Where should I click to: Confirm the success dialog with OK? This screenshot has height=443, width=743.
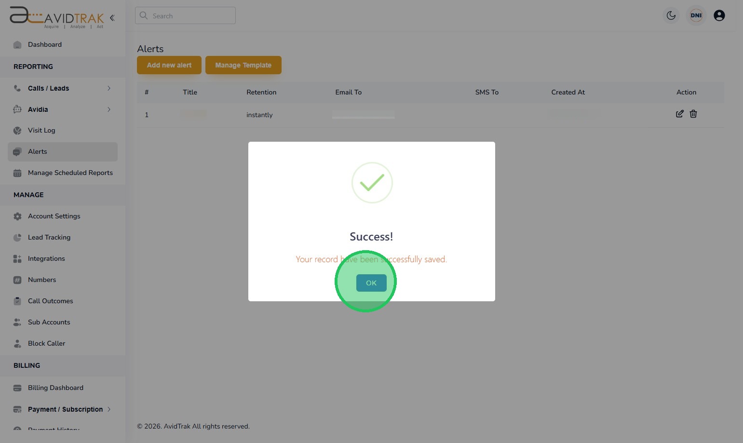click(371, 283)
